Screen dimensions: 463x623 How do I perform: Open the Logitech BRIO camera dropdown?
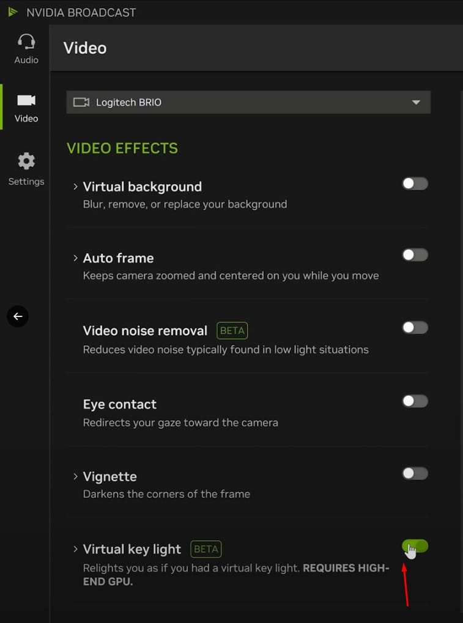[416, 102]
